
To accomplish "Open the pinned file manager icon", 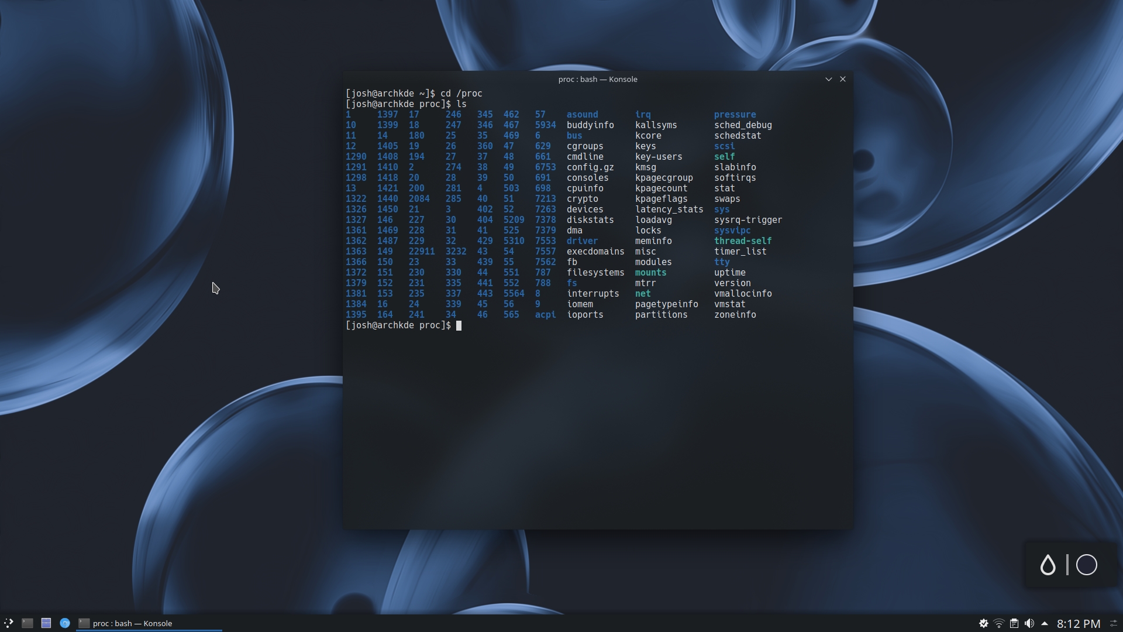I will [x=46, y=623].
